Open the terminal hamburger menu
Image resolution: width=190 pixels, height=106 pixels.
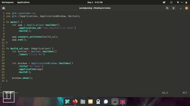[x=173, y=8]
